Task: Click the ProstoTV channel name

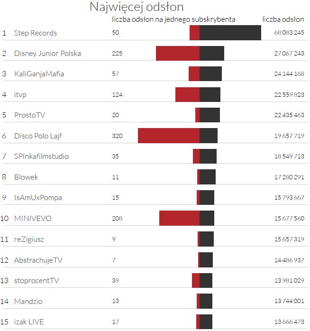Action: coord(29,115)
